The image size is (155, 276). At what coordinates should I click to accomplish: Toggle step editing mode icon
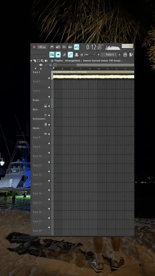64,55
